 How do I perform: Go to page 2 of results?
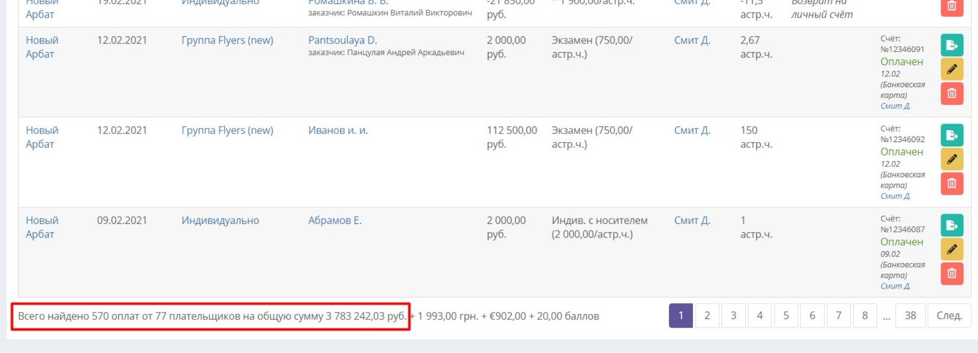[x=707, y=316]
